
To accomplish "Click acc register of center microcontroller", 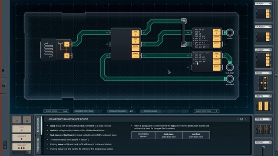I will click(136, 33).
